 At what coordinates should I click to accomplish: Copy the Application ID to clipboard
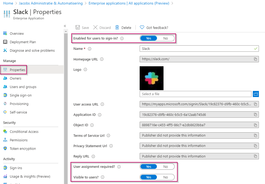(x=255, y=115)
